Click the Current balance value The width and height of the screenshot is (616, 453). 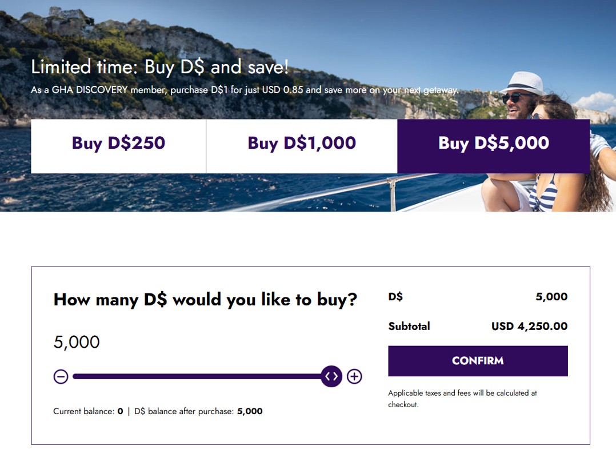(121, 411)
